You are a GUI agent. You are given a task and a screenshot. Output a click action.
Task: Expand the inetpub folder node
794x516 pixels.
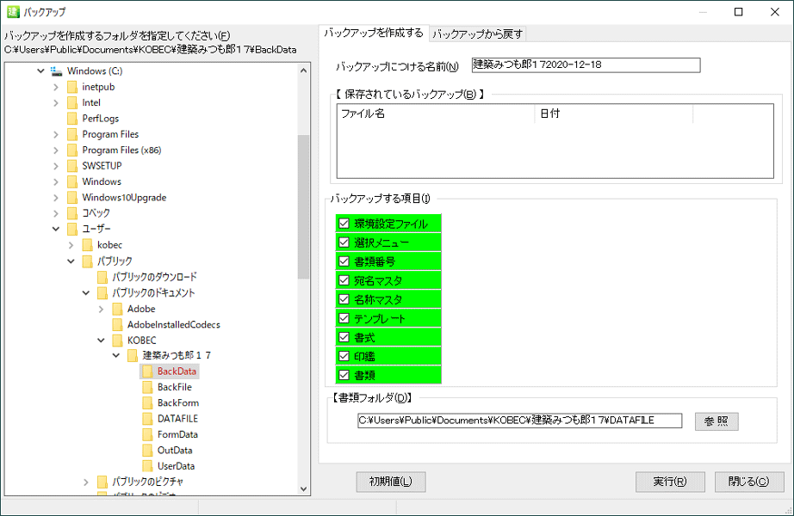56,87
